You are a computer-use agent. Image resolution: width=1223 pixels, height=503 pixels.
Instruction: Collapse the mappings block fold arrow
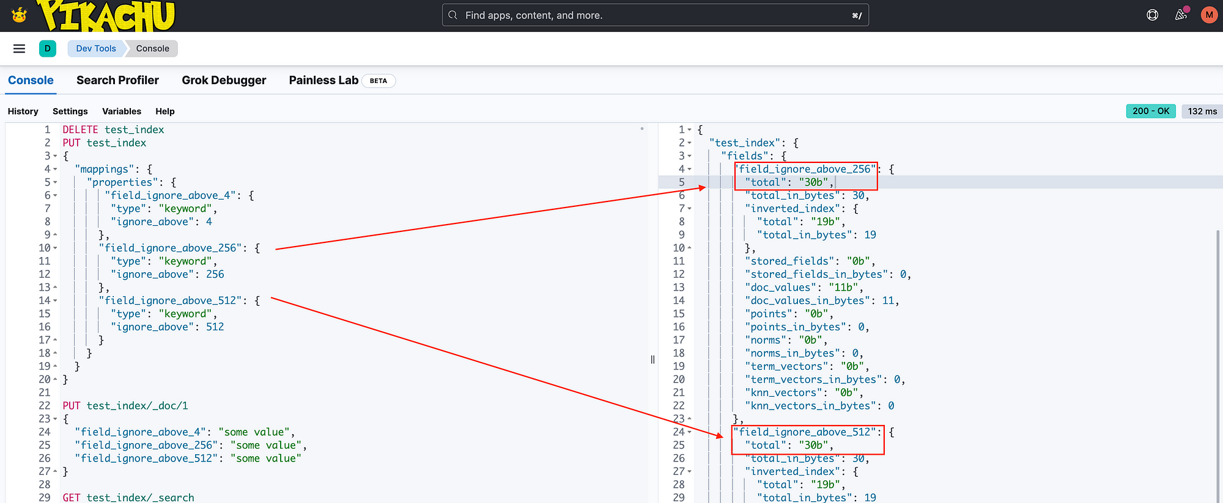55,169
